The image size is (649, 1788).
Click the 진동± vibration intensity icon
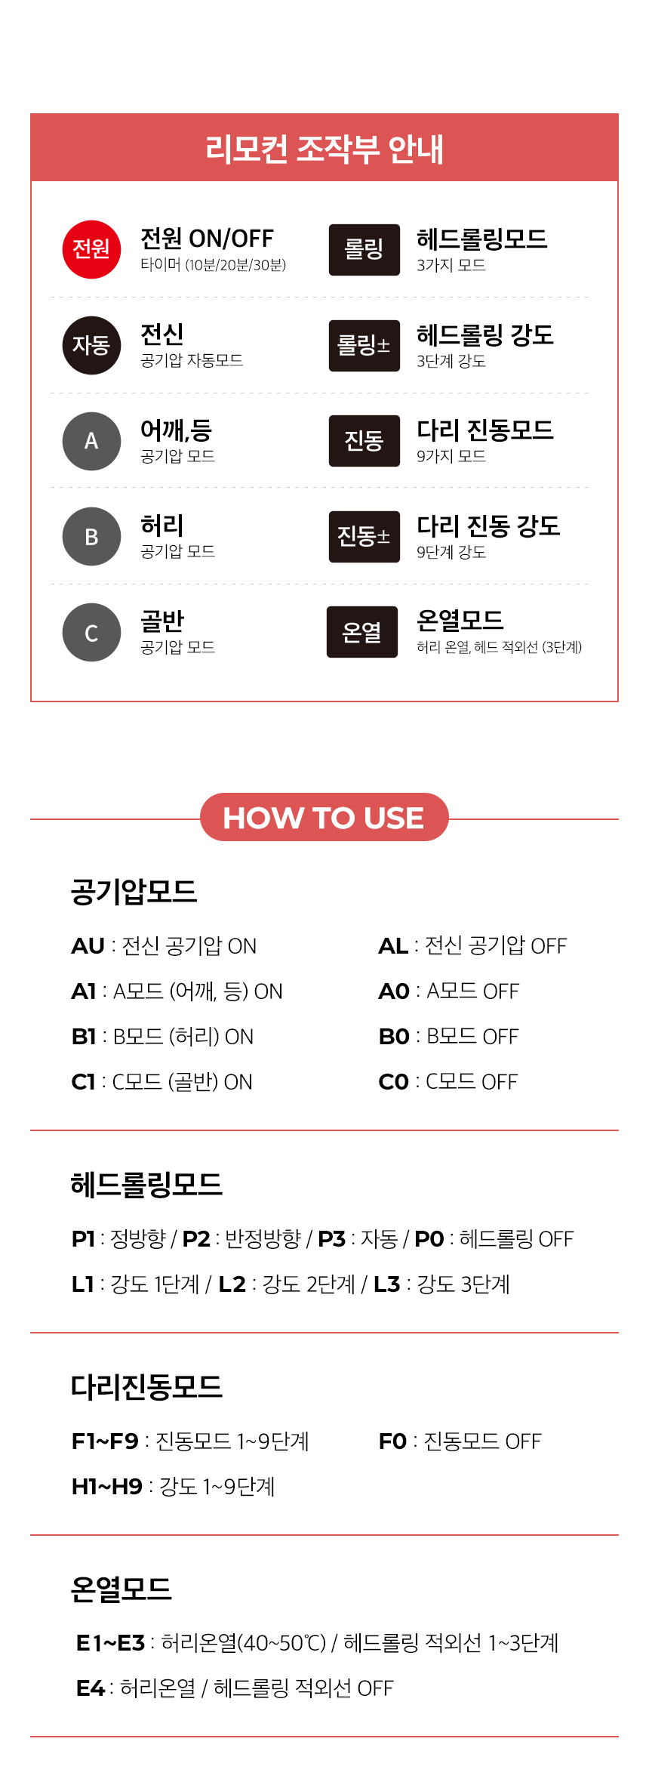(364, 537)
